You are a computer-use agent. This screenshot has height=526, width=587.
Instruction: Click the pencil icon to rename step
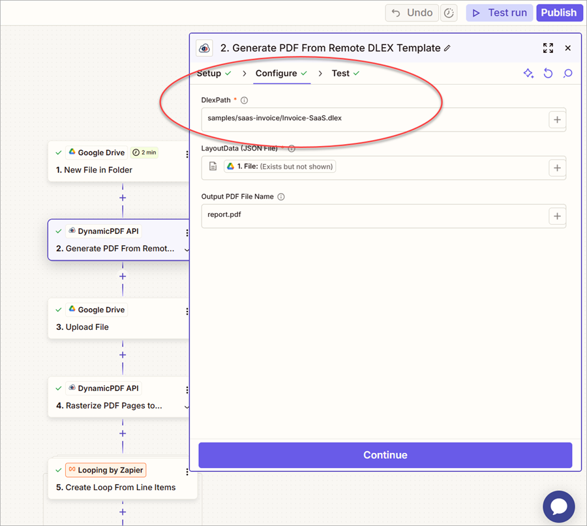(x=447, y=48)
